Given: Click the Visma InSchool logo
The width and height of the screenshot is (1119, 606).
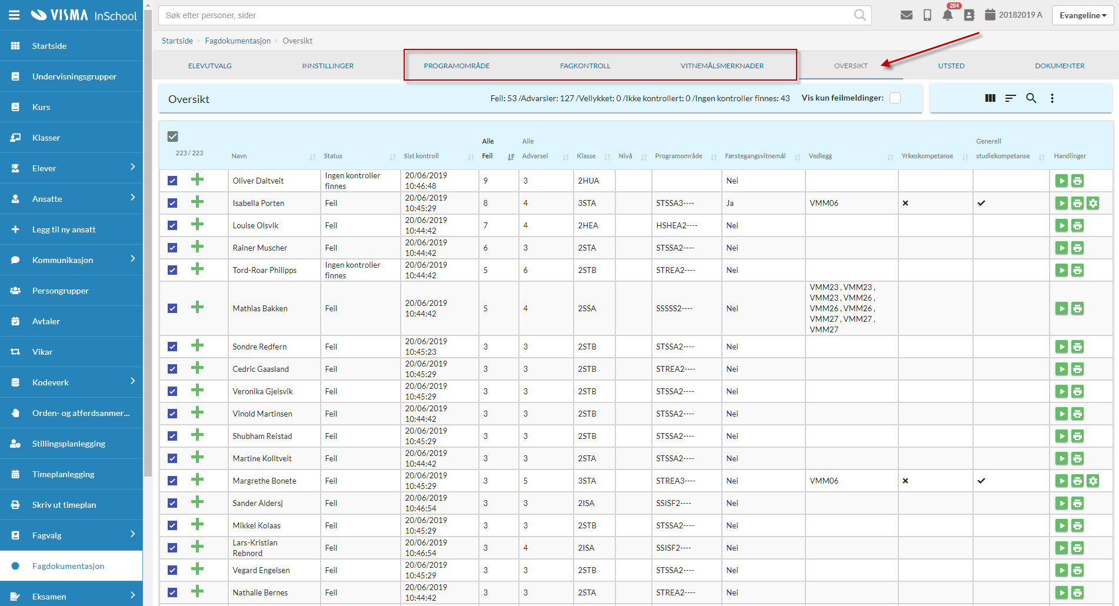Looking at the screenshot, I should tap(84, 15).
